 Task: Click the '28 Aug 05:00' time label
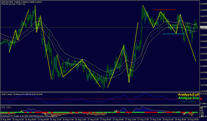pos(180,120)
